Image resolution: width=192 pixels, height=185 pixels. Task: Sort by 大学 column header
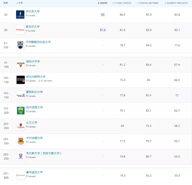click(19, 3)
